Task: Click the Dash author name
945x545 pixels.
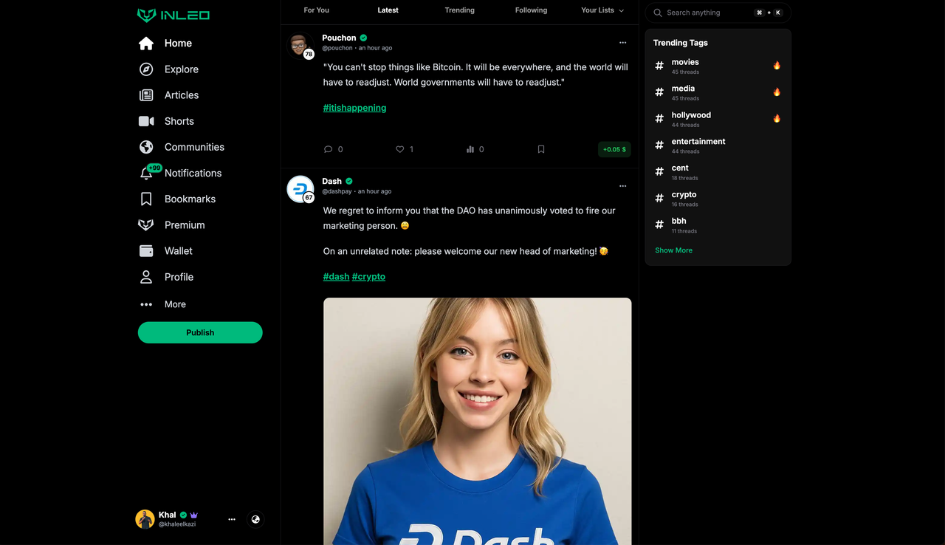Action: pos(331,181)
